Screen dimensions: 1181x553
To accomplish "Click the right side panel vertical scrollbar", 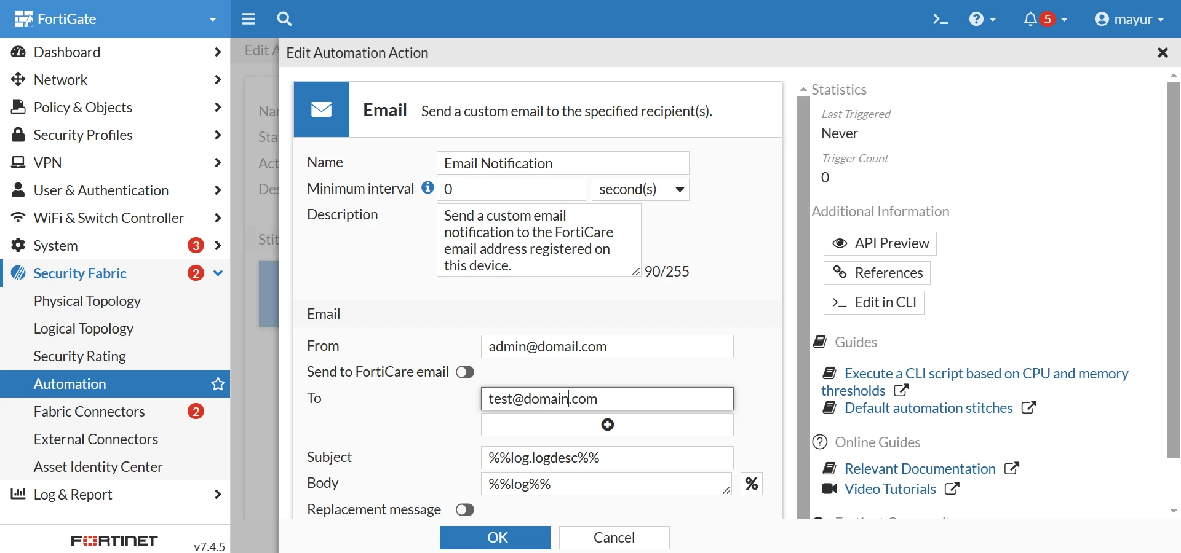I will [x=1174, y=270].
